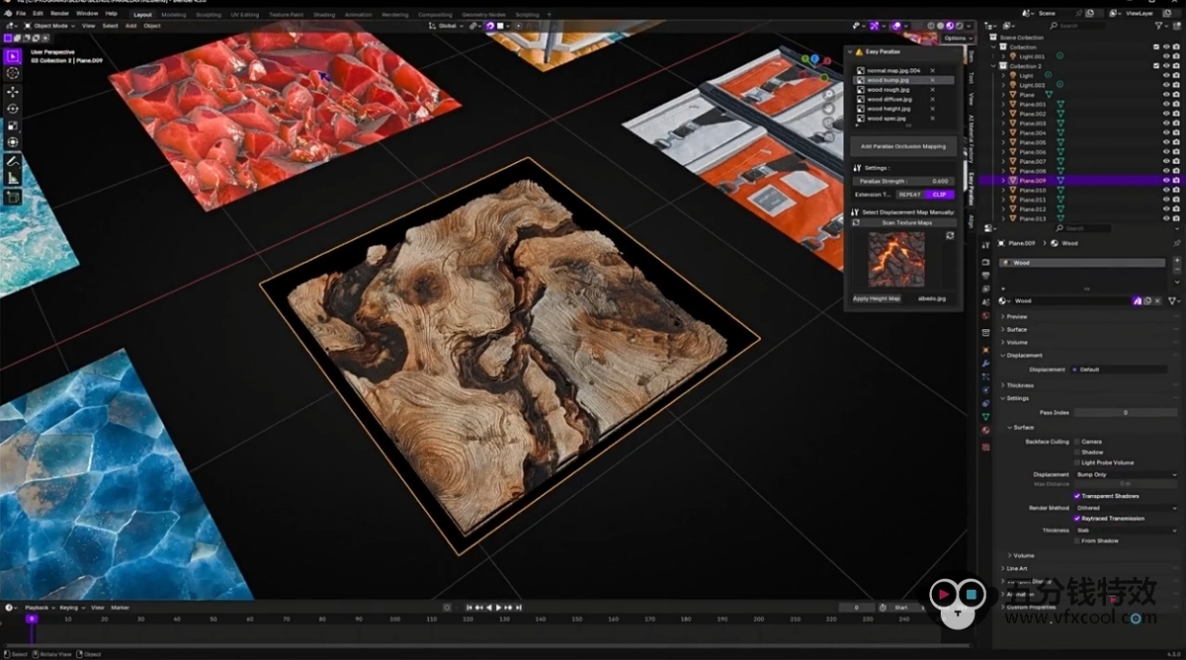Image resolution: width=1186 pixels, height=660 pixels.
Task: Select the Select Box tool
Action: pyautogui.click(x=13, y=57)
